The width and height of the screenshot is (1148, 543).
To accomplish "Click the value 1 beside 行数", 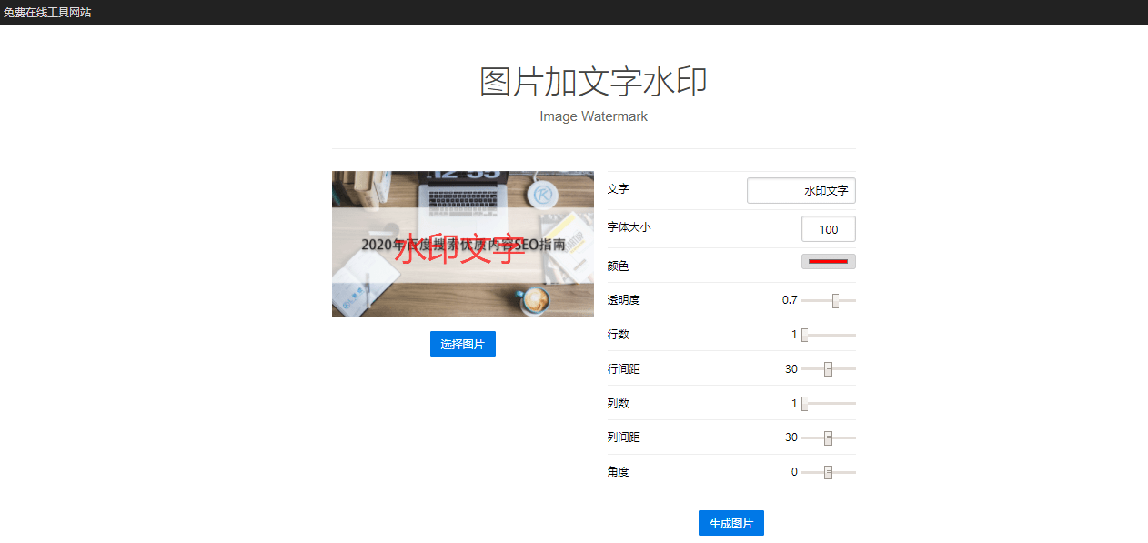I will (794, 335).
